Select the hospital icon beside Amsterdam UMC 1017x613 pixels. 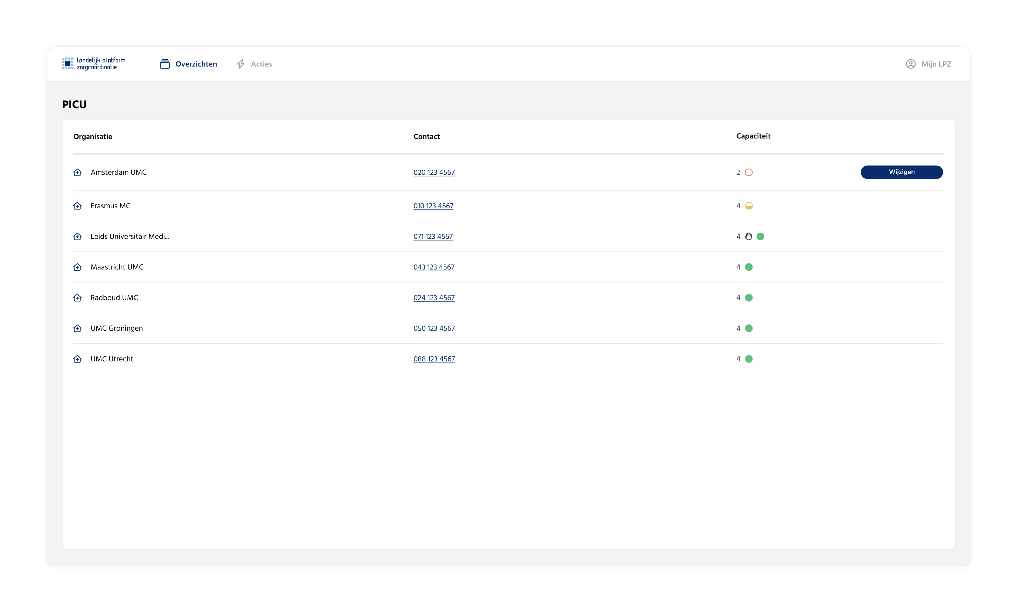(x=77, y=172)
